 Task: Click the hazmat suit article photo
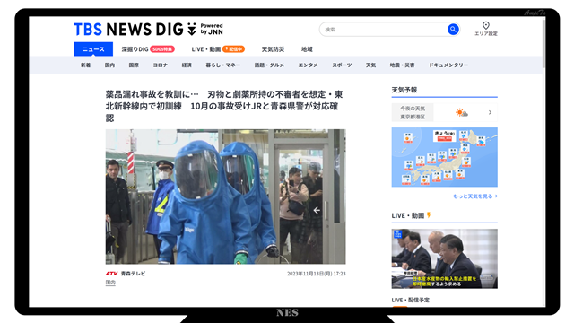coord(225,196)
